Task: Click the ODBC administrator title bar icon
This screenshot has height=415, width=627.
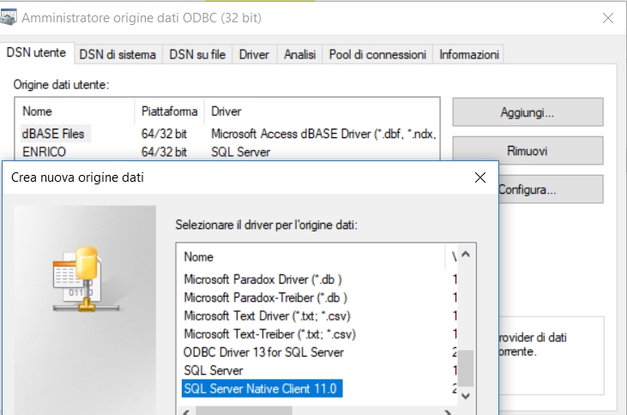Action: click(x=8, y=17)
